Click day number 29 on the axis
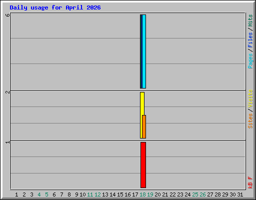This screenshot has height=200, width=256. 225,194
